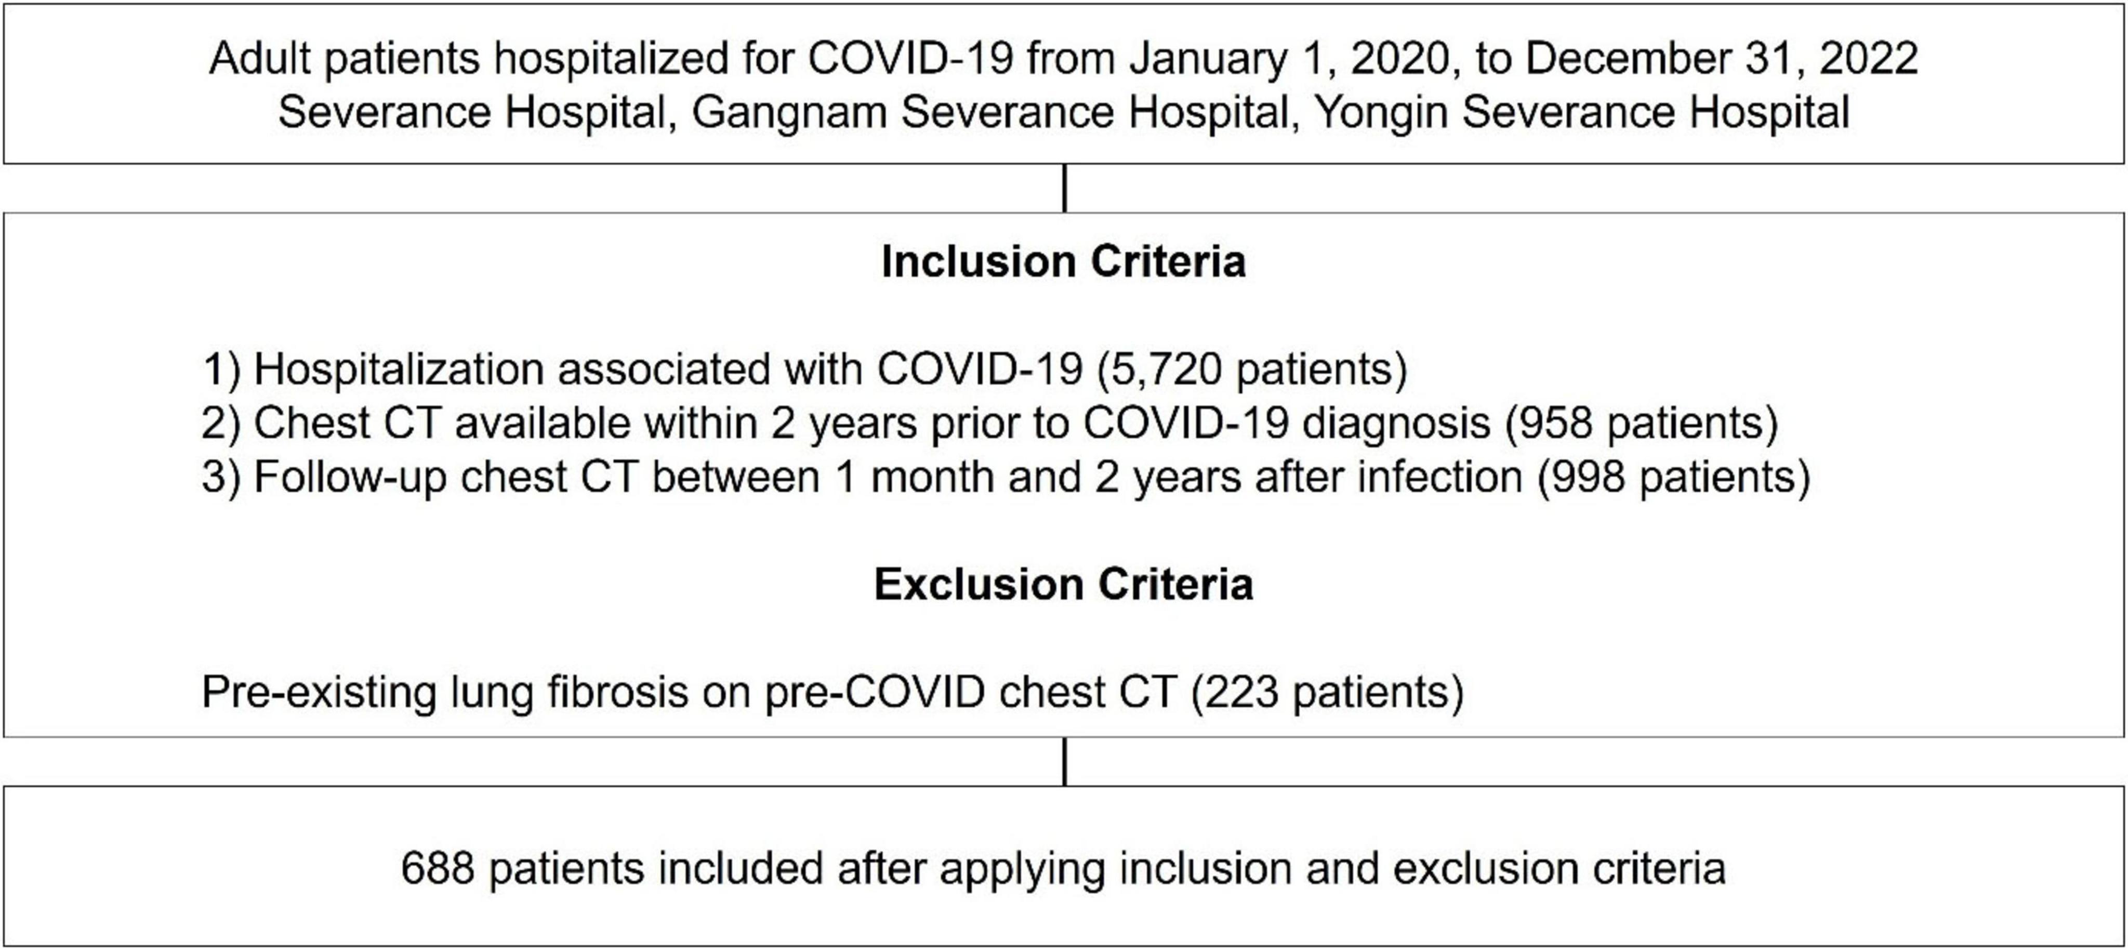
Task: Click 'Pre-existing lung fibrosis on pre-COVID chest CT'
Action: [x=688, y=692]
